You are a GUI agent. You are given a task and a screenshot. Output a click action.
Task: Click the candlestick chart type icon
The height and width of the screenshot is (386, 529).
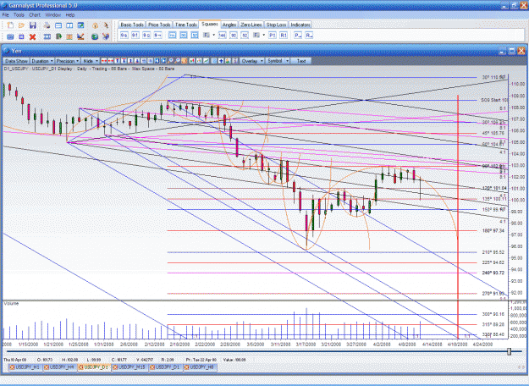point(192,61)
